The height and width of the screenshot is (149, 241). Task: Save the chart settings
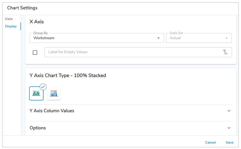pos(230,142)
